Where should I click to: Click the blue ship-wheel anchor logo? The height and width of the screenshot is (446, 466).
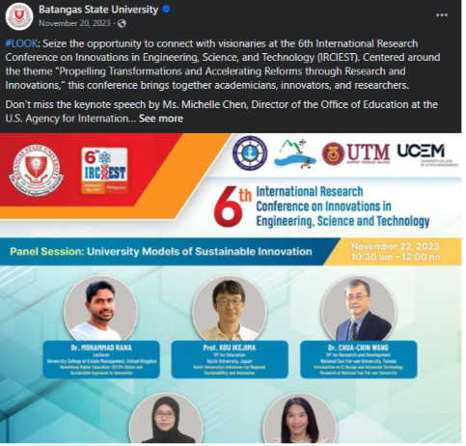pos(250,153)
